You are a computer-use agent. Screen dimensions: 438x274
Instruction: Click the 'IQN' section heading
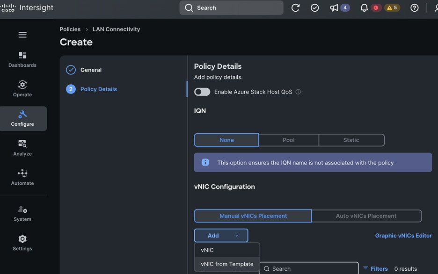[x=200, y=111]
